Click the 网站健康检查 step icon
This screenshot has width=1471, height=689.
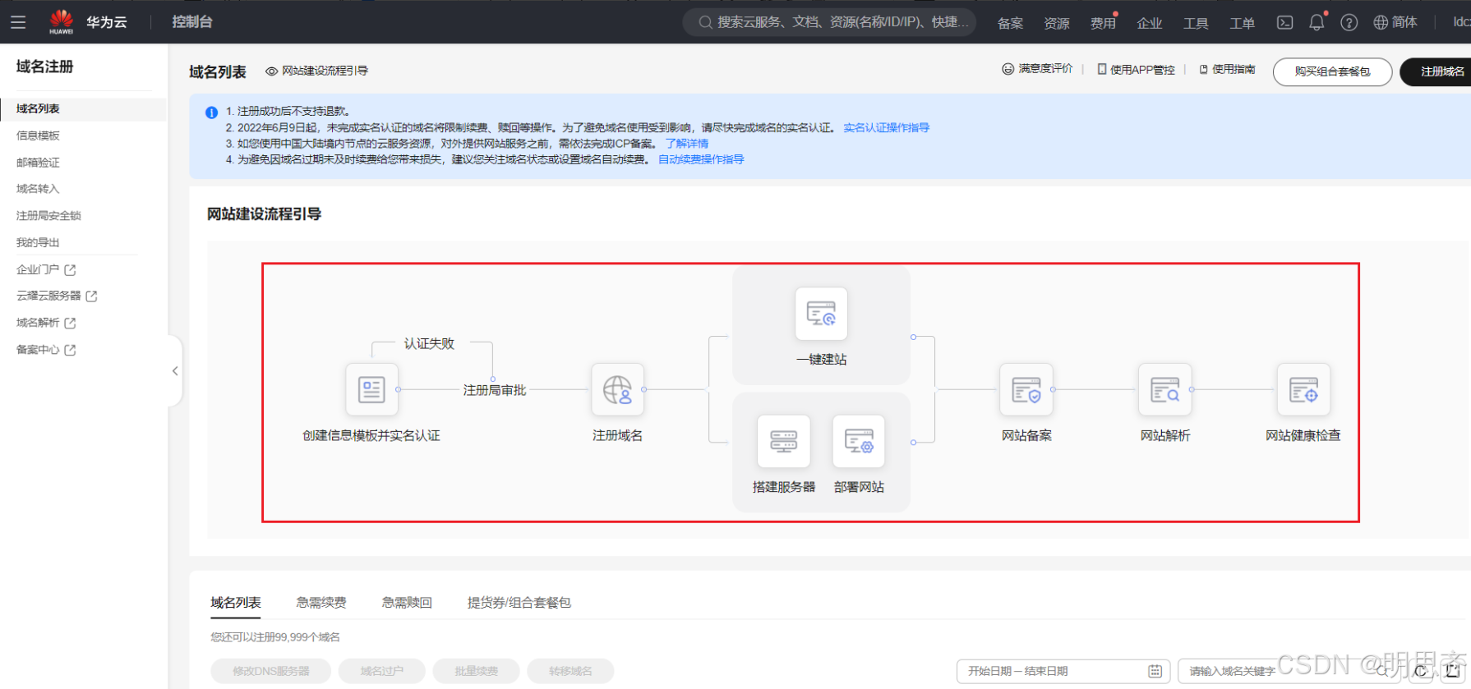pyautogui.click(x=1303, y=389)
